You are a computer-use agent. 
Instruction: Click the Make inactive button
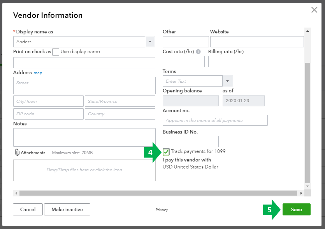(x=67, y=209)
